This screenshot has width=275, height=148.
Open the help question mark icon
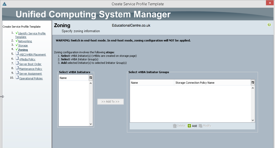(269, 25)
